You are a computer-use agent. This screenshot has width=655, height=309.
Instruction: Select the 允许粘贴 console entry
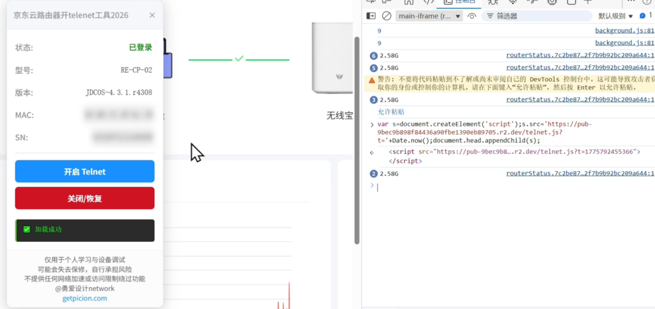[391, 112]
